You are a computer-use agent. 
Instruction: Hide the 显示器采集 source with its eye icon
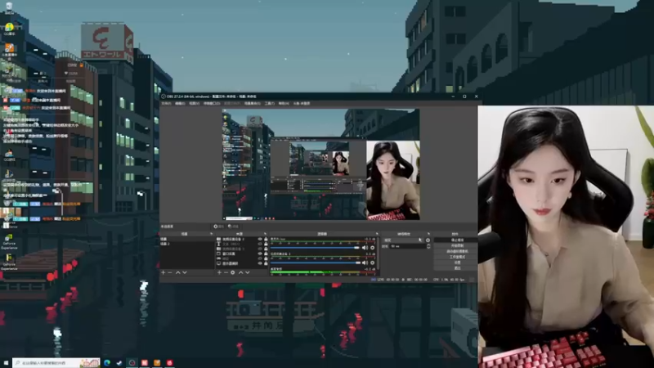coord(260,263)
